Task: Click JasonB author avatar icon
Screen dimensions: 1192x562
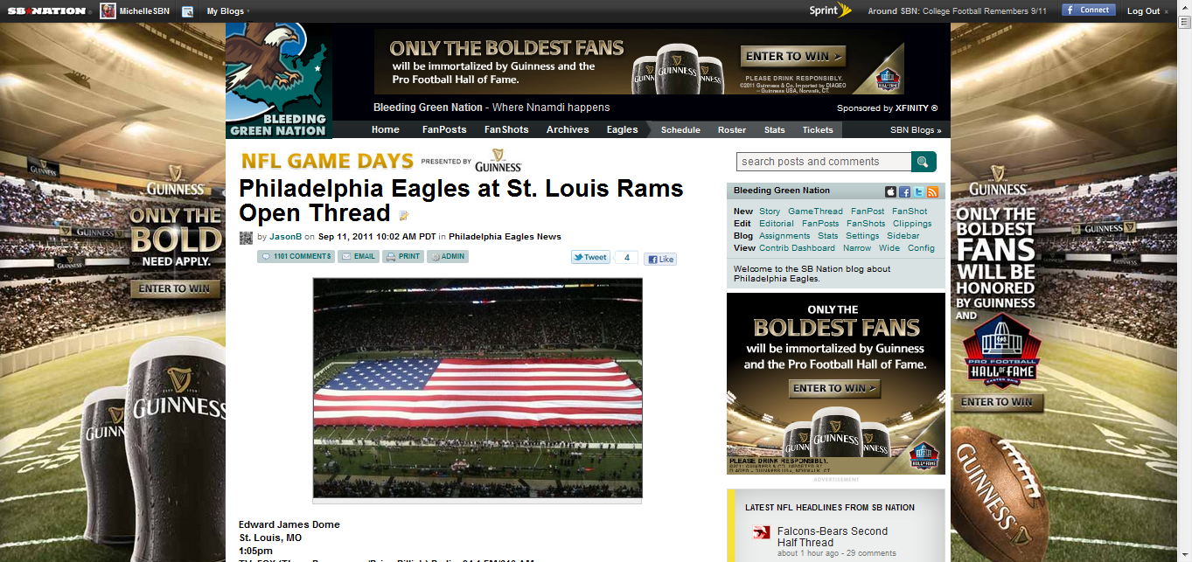Action: pos(246,237)
